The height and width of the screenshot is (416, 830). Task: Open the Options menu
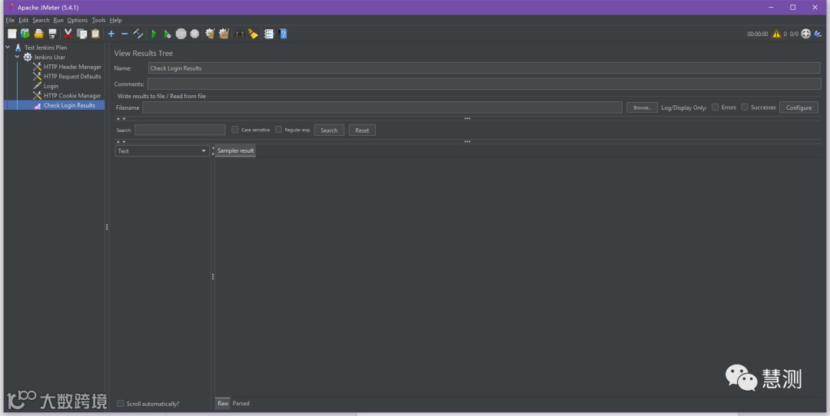pyautogui.click(x=78, y=20)
